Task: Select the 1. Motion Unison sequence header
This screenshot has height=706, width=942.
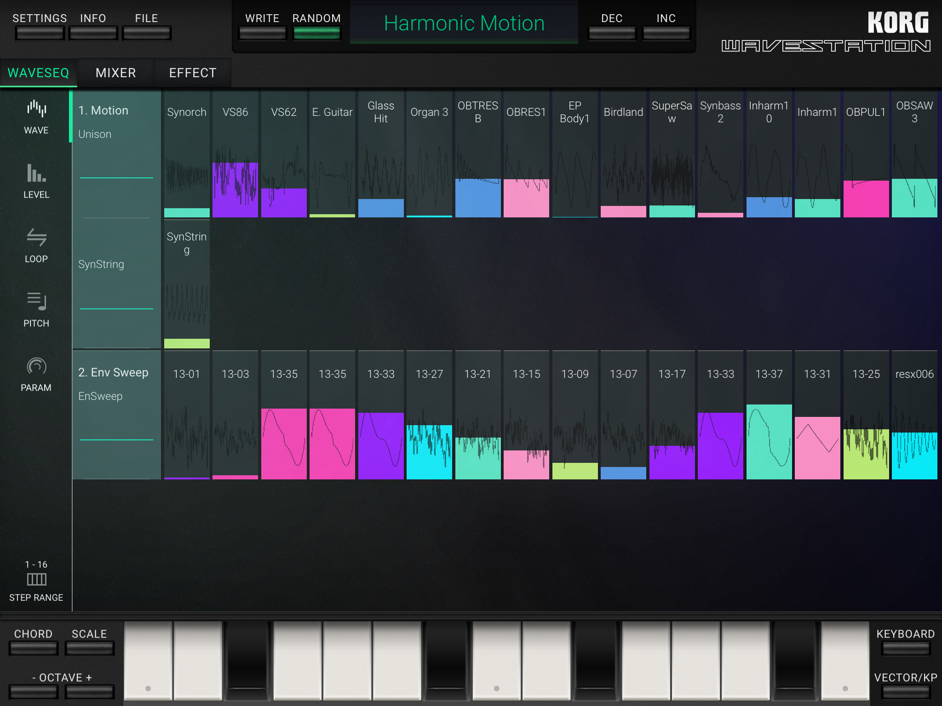Action: pos(116,154)
